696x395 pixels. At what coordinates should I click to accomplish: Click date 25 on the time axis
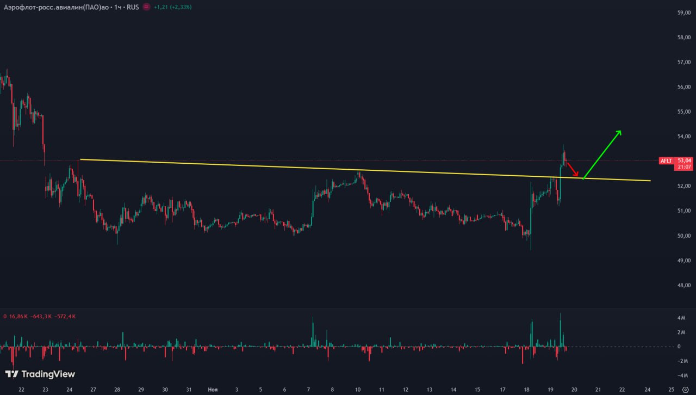click(671, 390)
